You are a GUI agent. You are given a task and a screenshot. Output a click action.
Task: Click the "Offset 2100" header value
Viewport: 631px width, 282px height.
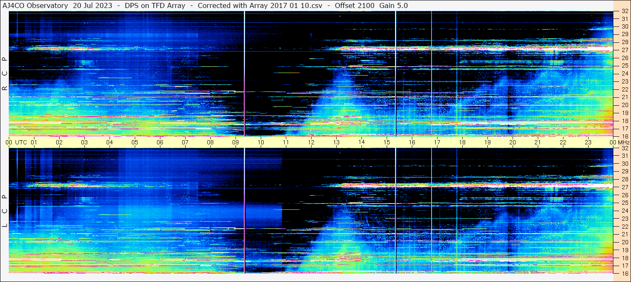click(355, 5)
